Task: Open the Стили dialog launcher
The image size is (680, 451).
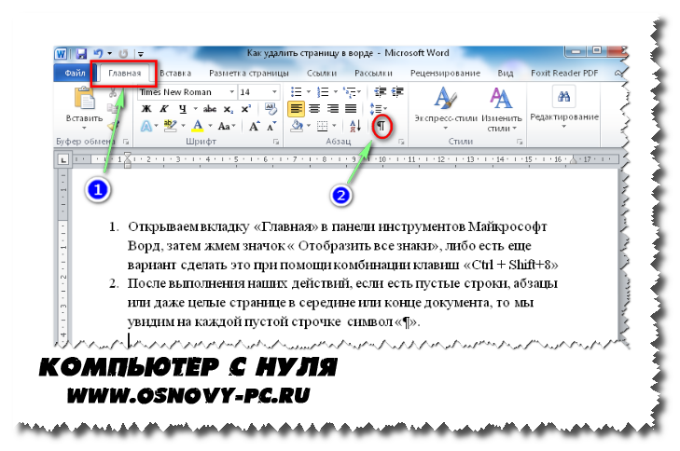Action: (520, 142)
